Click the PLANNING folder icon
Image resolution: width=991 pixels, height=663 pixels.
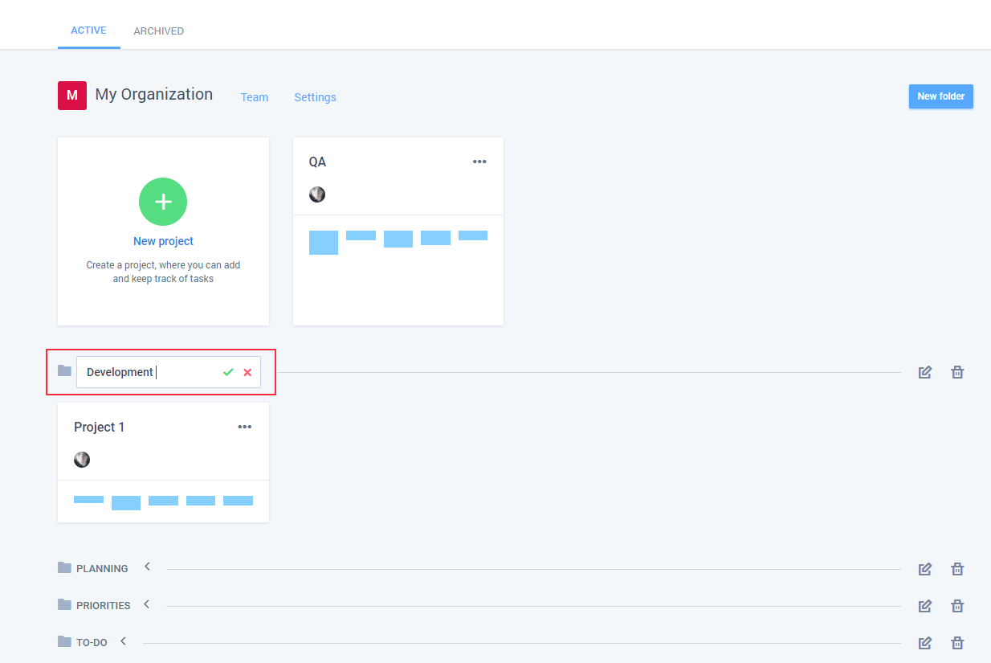pos(64,567)
